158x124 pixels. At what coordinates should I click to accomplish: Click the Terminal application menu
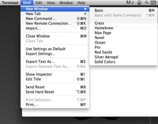pyautogui.click(x=10, y=3)
